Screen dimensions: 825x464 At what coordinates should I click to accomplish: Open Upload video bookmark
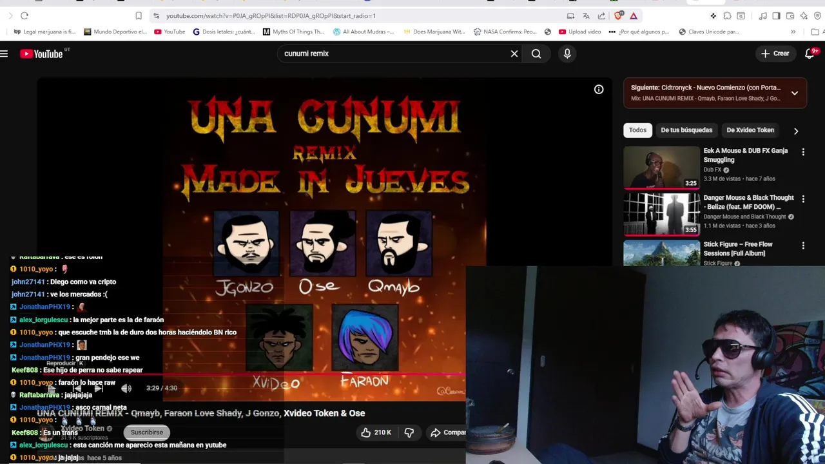pyautogui.click(x=579, y=32)
